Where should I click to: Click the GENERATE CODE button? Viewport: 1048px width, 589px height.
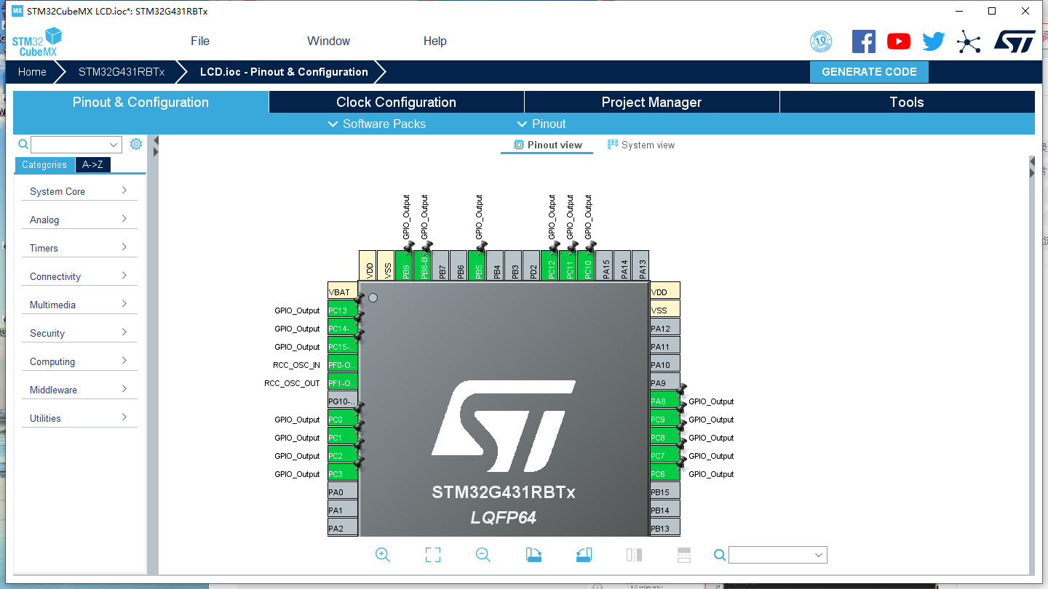[x=869, y=71]
